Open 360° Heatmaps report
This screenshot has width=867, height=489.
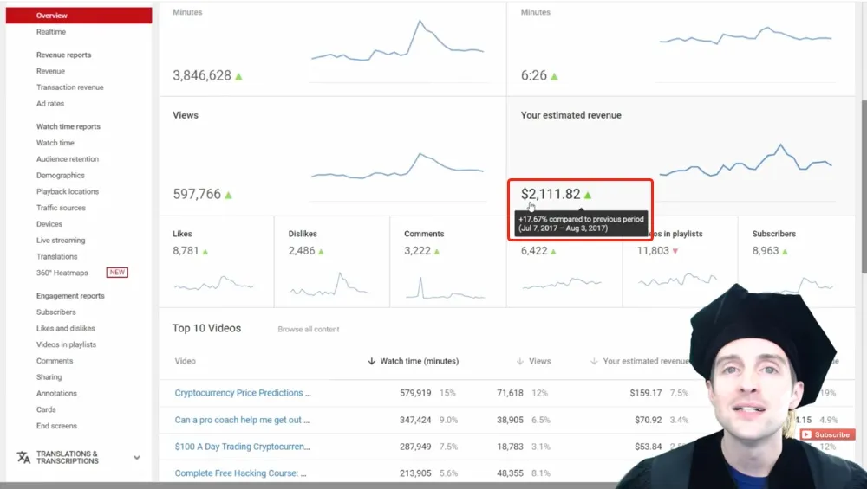click(x=62, y=273)
